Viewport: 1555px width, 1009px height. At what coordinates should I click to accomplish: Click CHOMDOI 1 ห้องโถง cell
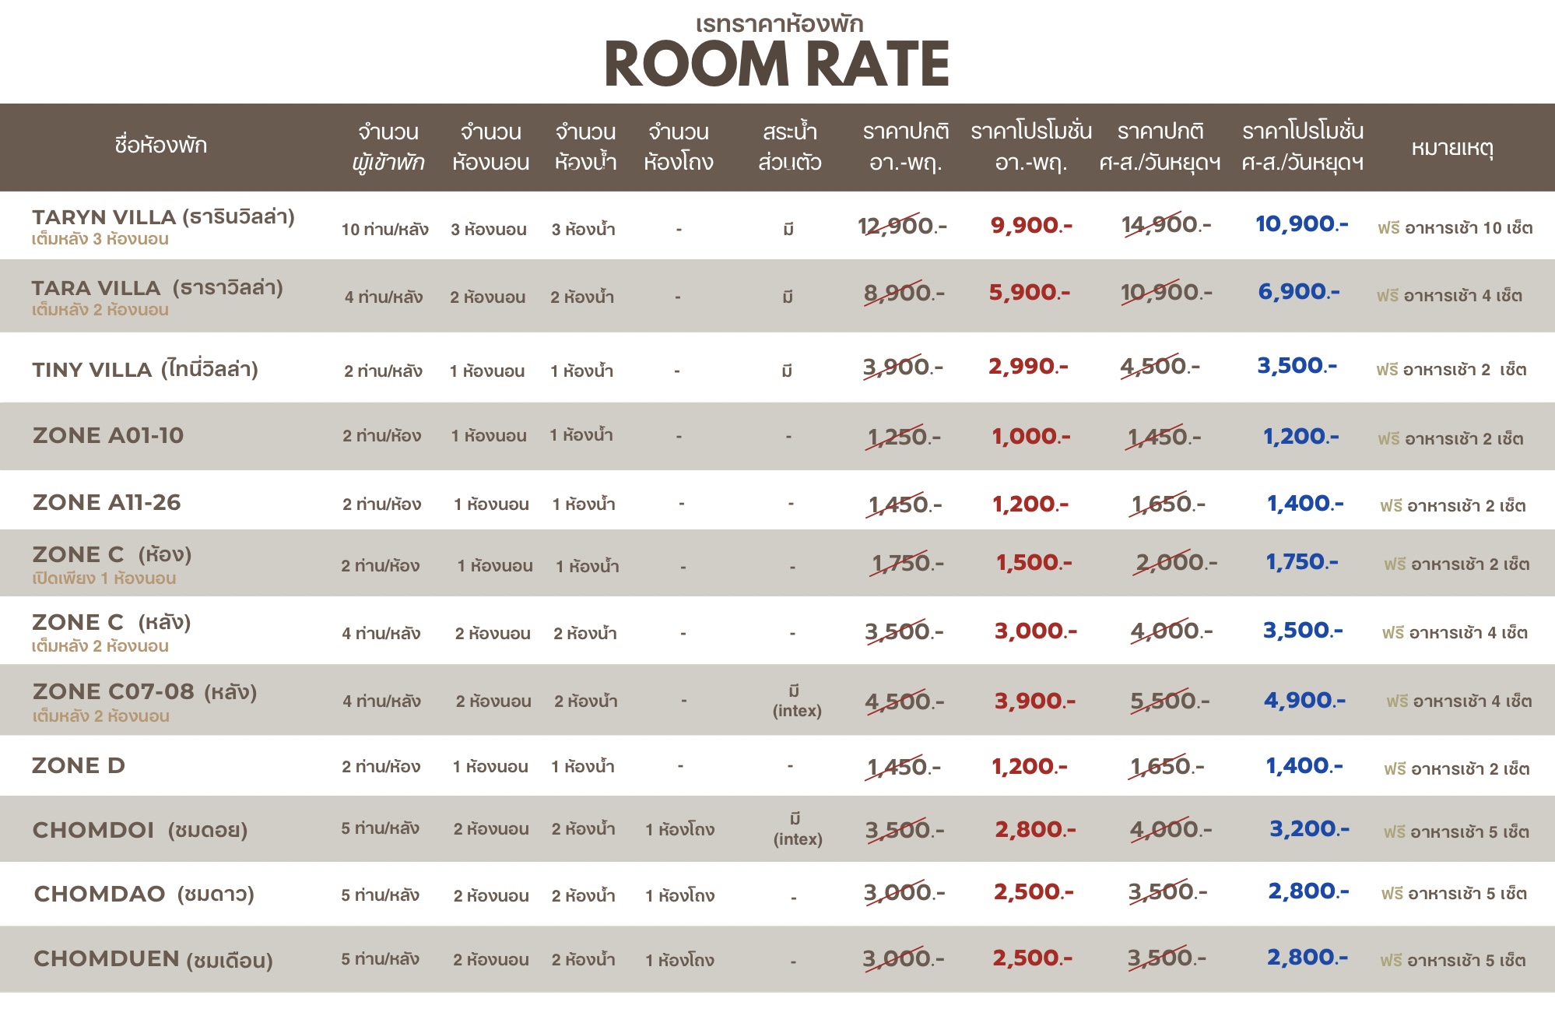pos(680,829)
